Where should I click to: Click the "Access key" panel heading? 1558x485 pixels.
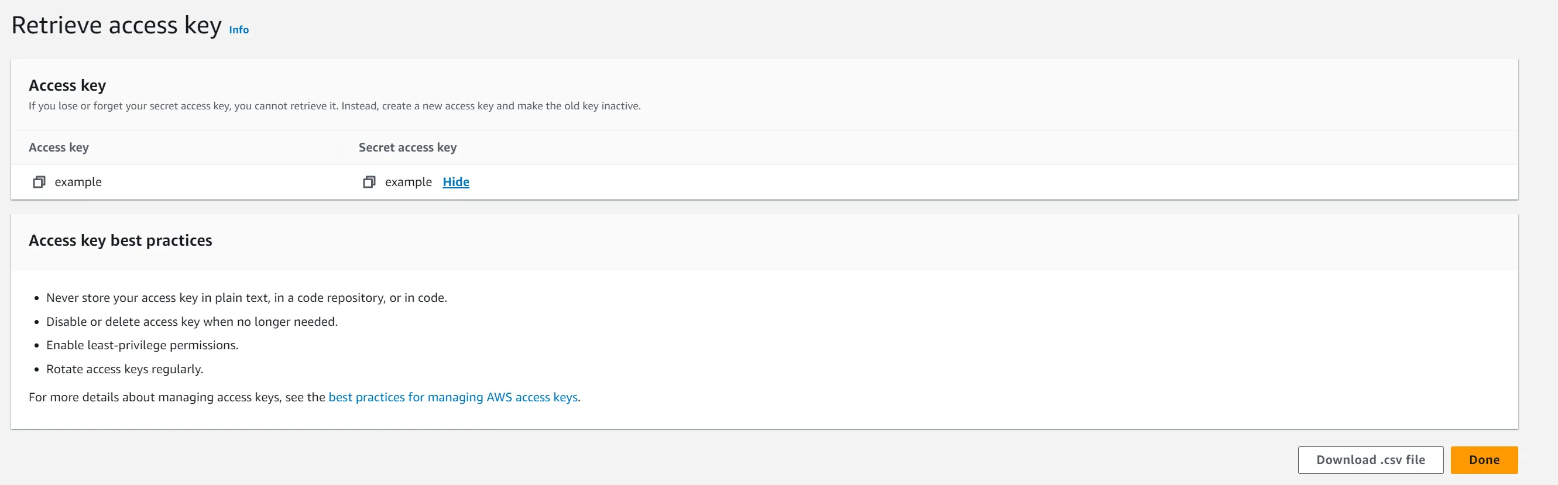coord(67,86)
